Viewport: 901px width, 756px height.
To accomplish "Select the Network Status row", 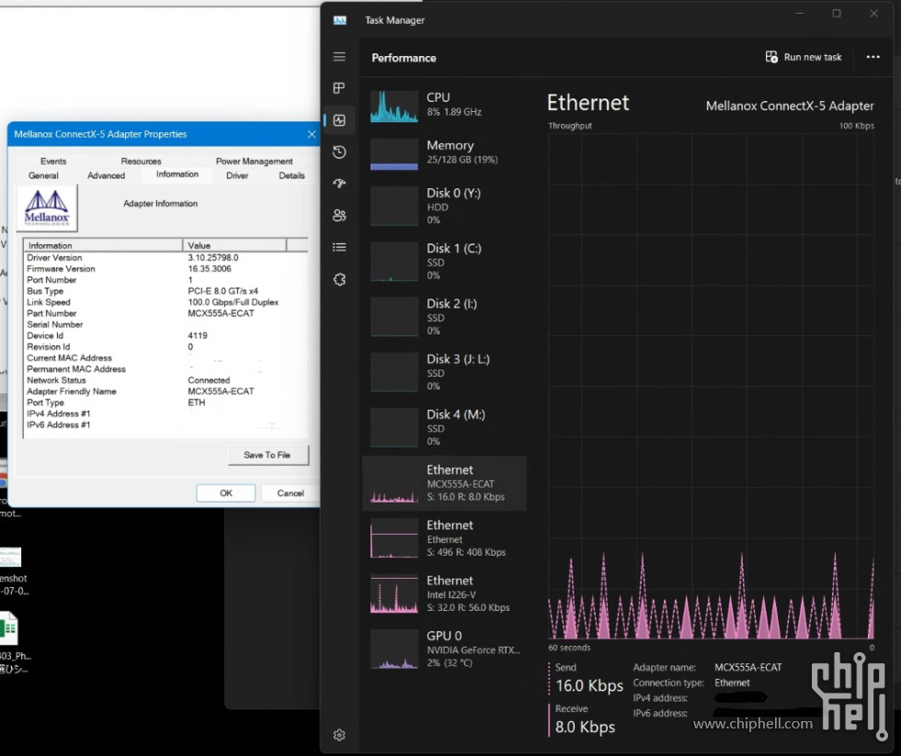I will click(x=165, y=380).
